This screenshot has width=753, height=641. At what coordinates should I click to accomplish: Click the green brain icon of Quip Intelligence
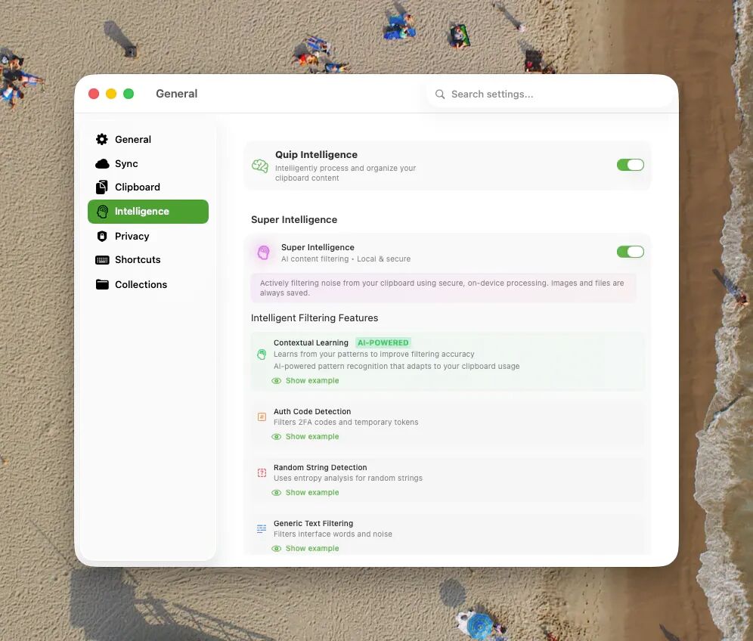[x=260, y=166]
